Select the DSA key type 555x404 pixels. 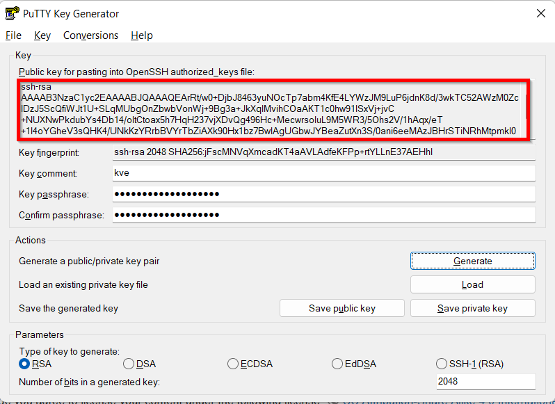(x=129, y=364)
